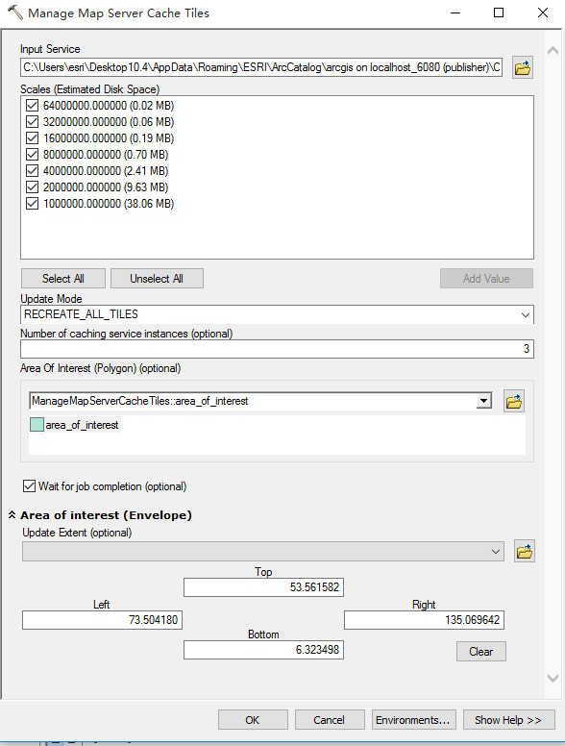This screenshot has width=565, height=746.
Task: Click scroll up arrow of dialog
Action: 553,50
